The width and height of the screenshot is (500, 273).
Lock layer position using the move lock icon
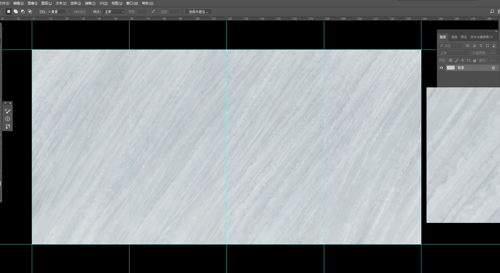(463, 61)
